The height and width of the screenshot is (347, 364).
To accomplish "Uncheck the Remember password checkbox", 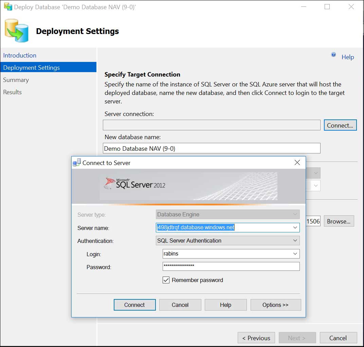I will point(166,280).
